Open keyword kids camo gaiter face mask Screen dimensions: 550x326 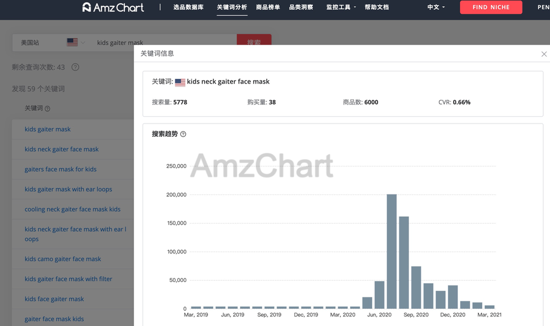(x=62, y=259)
